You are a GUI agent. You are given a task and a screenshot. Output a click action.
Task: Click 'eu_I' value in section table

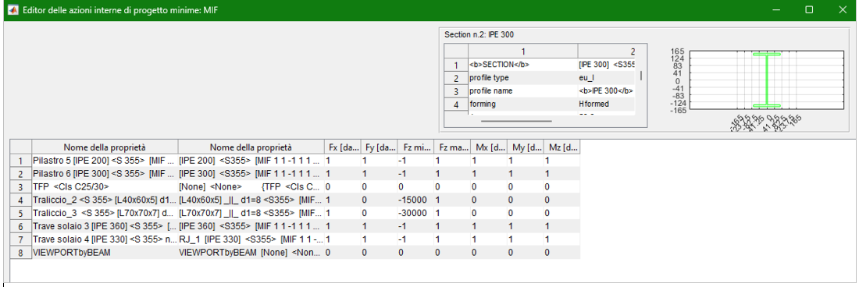click(607, 78)
